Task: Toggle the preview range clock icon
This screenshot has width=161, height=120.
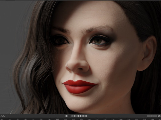Action: click(159, 116)
